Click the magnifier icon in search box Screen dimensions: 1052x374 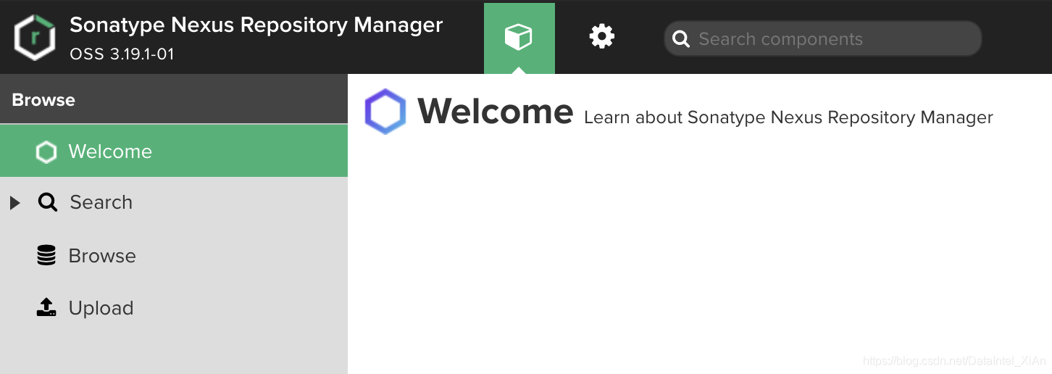pos(681,39)
